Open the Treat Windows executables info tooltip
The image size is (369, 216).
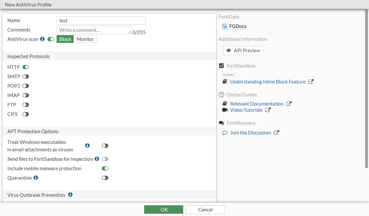(87, 146)
